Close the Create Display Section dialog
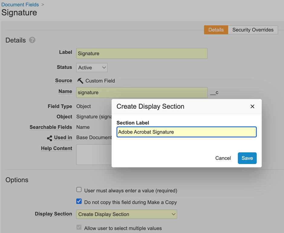The width and height of the screenshot is (284, 233). [x=252, y=106]
